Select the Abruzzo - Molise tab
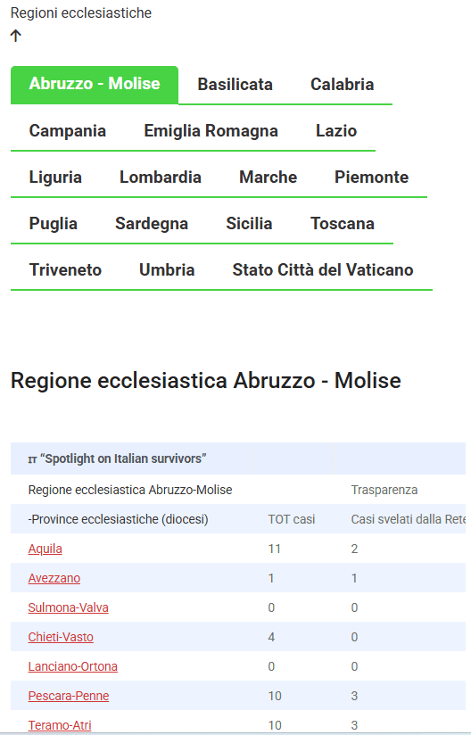This screenshot has width=471, height=735. (x=95, y=85)
